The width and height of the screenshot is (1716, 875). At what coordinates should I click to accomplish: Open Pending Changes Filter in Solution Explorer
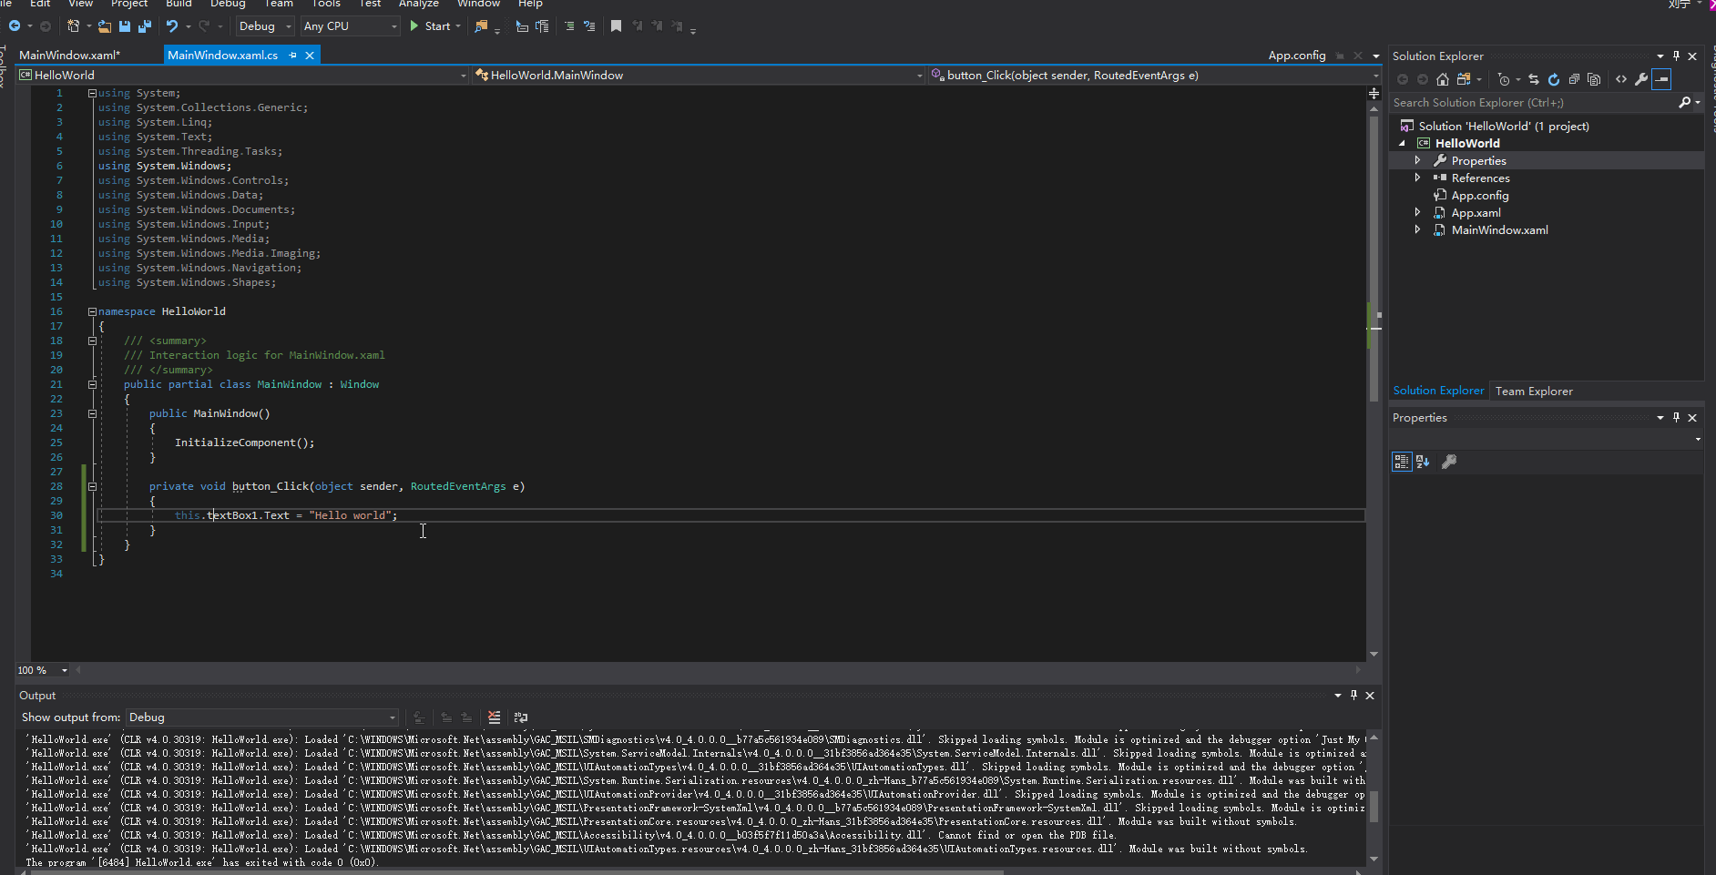1504,79
